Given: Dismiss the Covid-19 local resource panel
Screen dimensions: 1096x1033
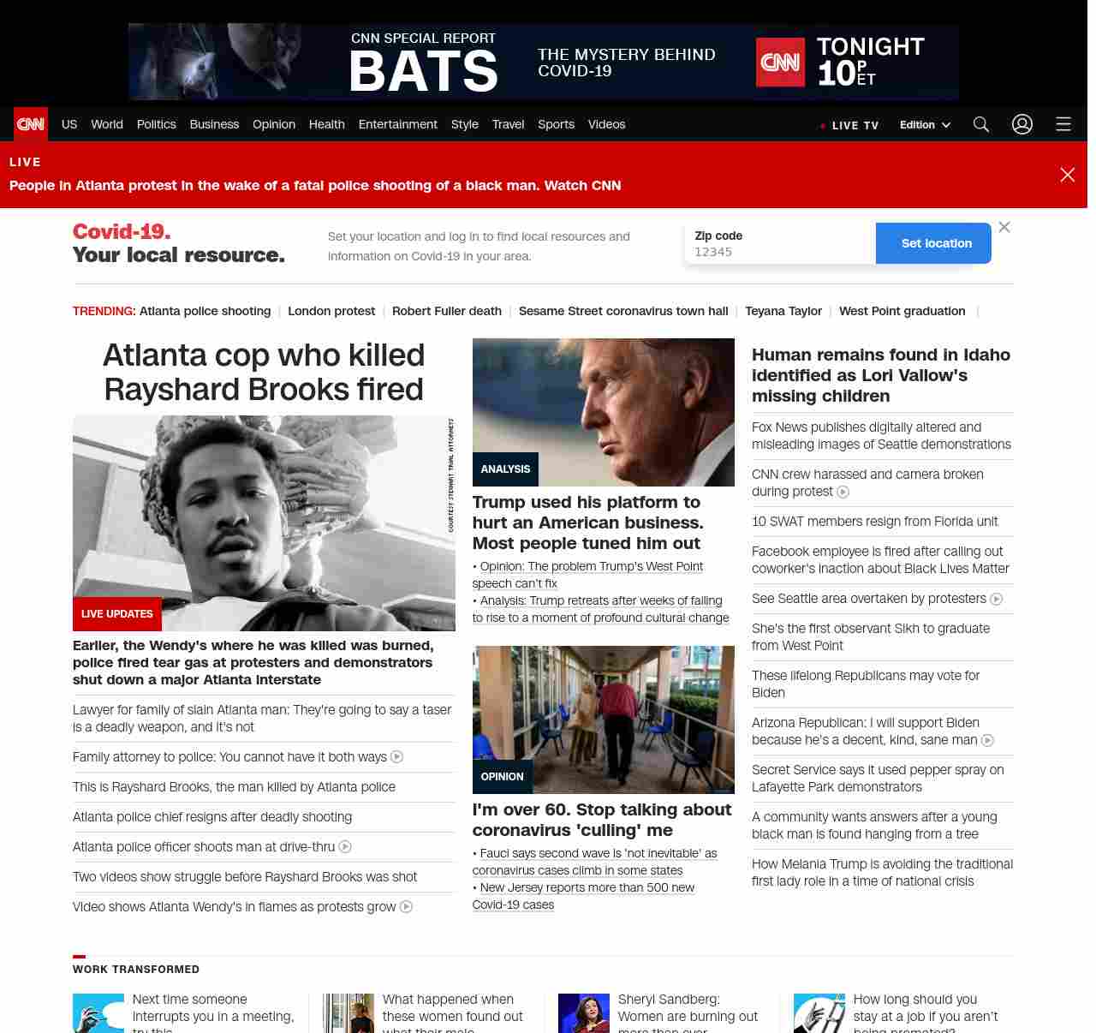Looking at the screenshot, I should click(1004, 227).
